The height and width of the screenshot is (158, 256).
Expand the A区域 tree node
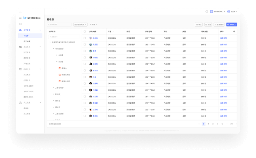57,55
